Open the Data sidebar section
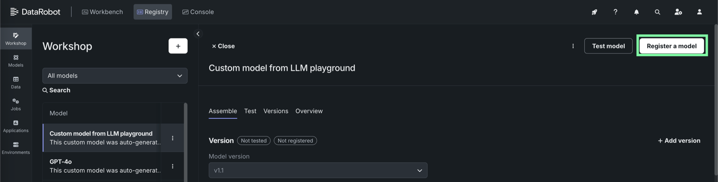Viewport: 718px width, 182px height. [x=16, y=83]
